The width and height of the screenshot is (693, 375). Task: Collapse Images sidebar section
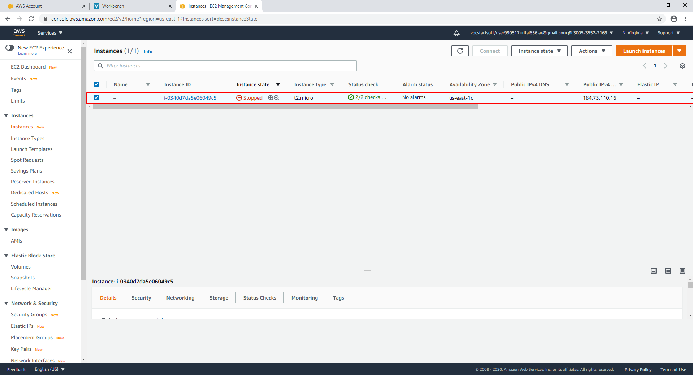(6, 230)
